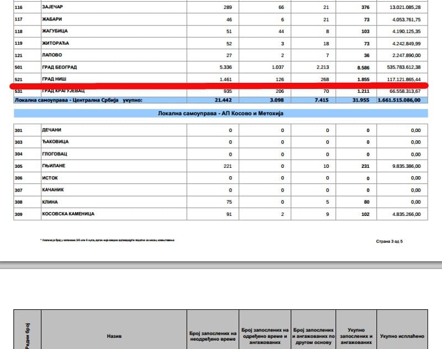
Task: Click the ГРАД НИШ name cell
Action: tap(55, 79)
